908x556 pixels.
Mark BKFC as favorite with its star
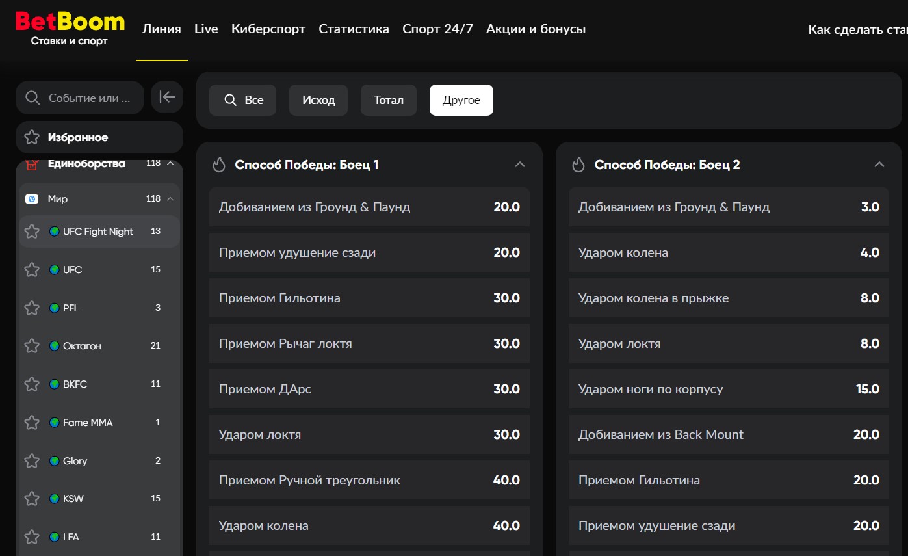coord(31,384)
